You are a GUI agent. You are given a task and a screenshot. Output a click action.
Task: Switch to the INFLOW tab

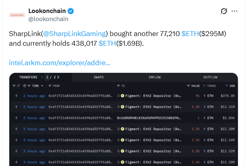coord(154,77)
